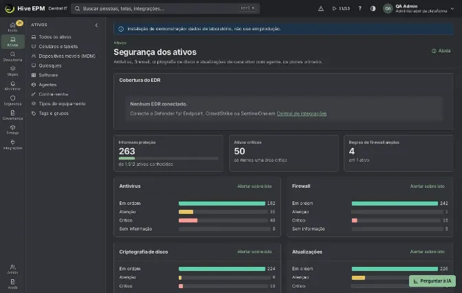This screenshot has height=293, width=462.
Task: Click the Agentes cube icon
Action: pyautogui.click(x=34, y=85)
